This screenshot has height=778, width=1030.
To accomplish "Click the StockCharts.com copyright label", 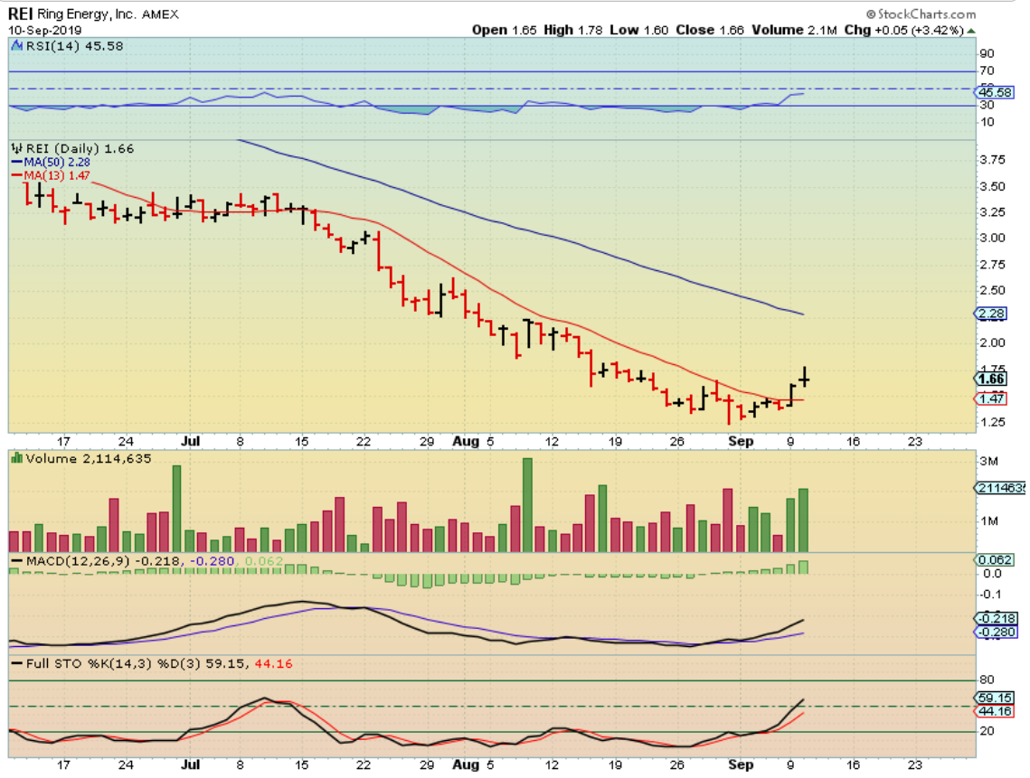I will point(921,14).
